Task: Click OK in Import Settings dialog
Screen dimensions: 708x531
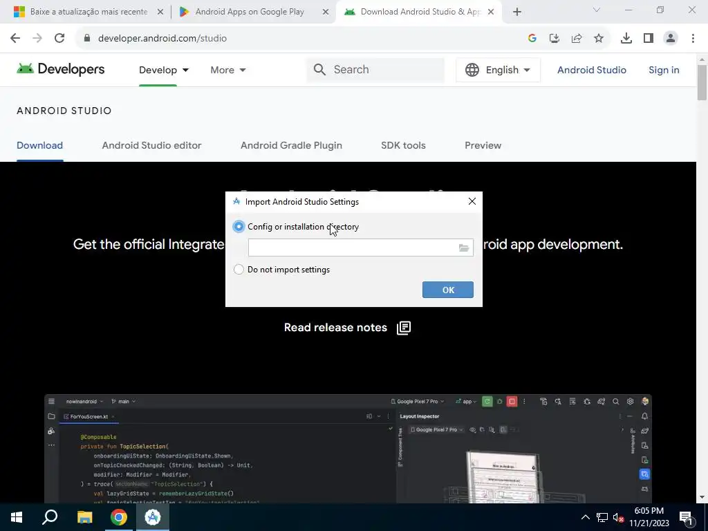Action: (447, 290)
